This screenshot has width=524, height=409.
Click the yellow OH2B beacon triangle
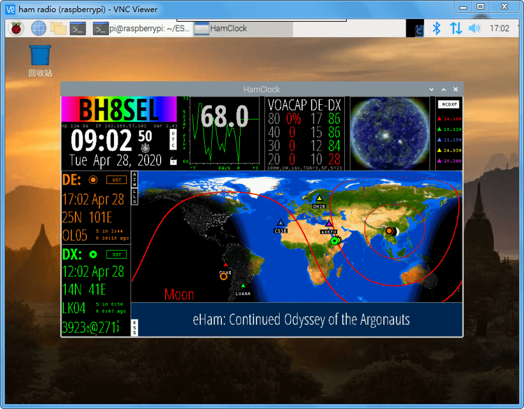319,199
